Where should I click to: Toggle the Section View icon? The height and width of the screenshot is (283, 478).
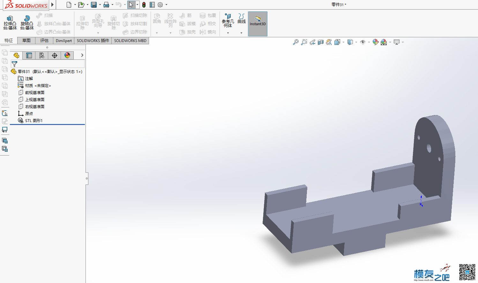(321, 42)
